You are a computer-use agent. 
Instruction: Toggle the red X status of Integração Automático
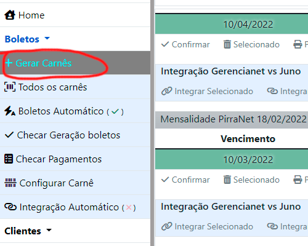click(x=129, y=207)
